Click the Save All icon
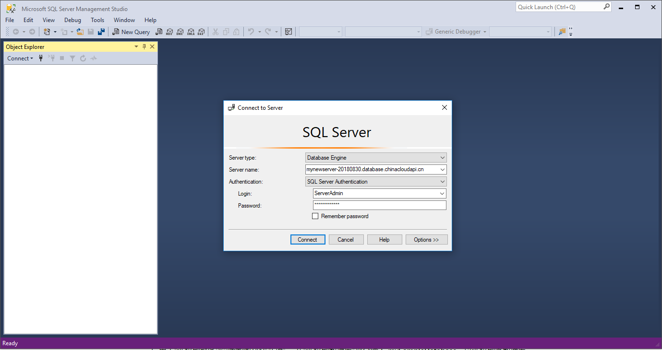 101,32
